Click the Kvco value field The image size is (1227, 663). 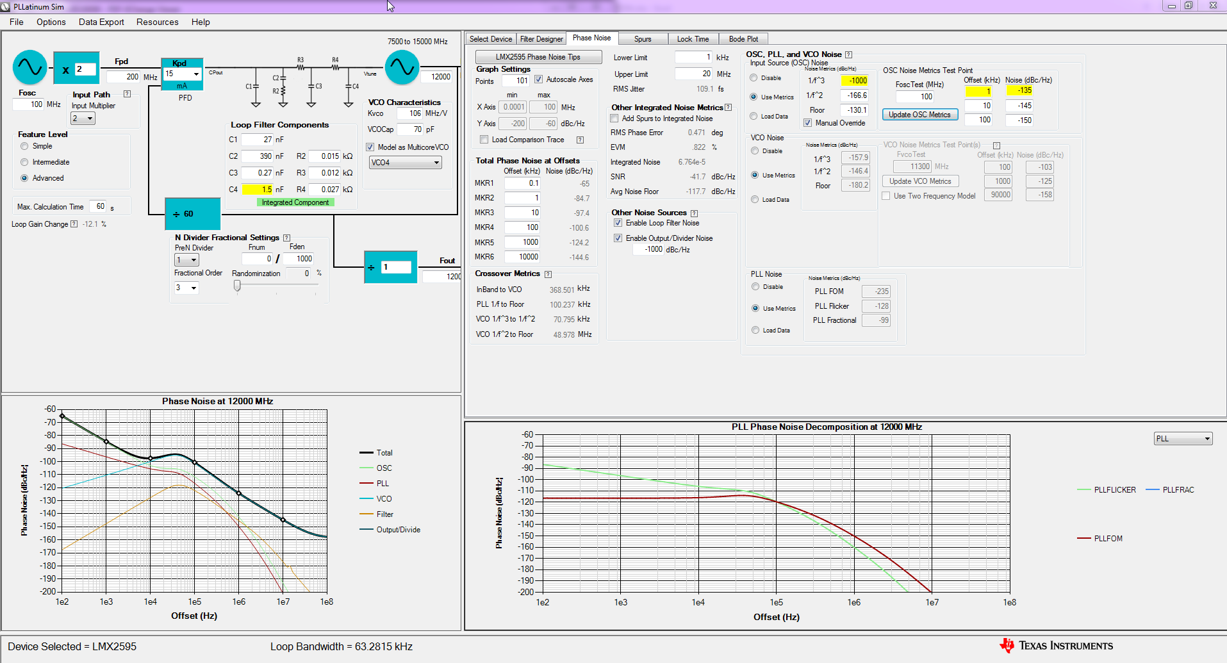(410, 113)
